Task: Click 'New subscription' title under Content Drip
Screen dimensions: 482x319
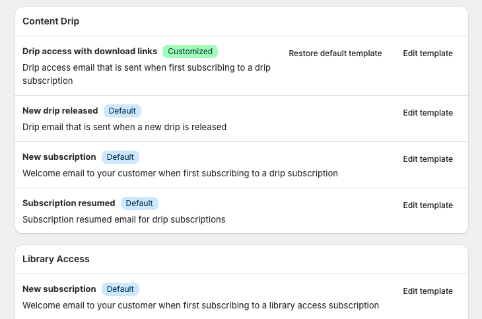Action: (59, 157)
